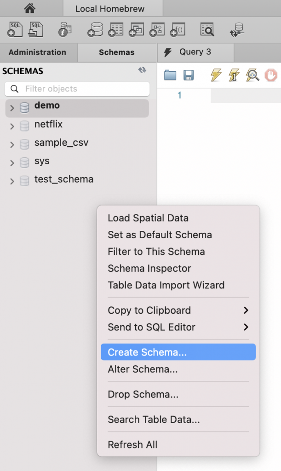Click create new schema toolbar icon
281x471 pixels.
coord(94,30)
